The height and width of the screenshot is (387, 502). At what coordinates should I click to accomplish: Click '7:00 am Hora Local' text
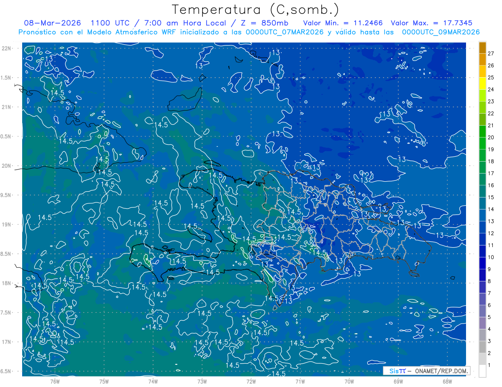click(185, 23)
